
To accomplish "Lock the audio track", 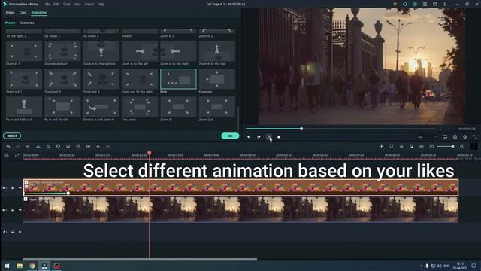I will point(13,232).
